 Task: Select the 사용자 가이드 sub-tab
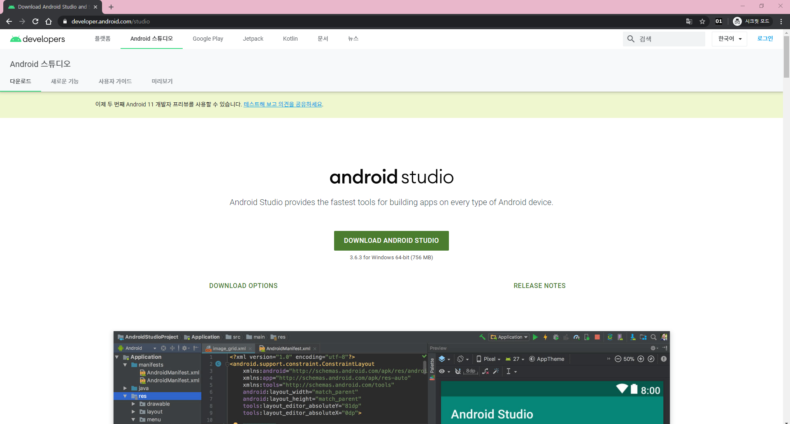point(115,81)
